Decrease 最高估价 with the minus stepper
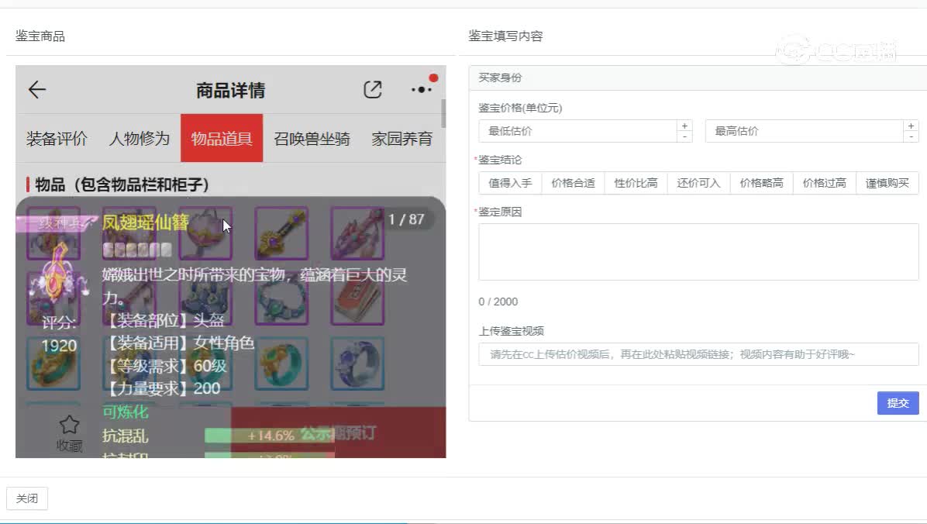 [x=911, y=137]
